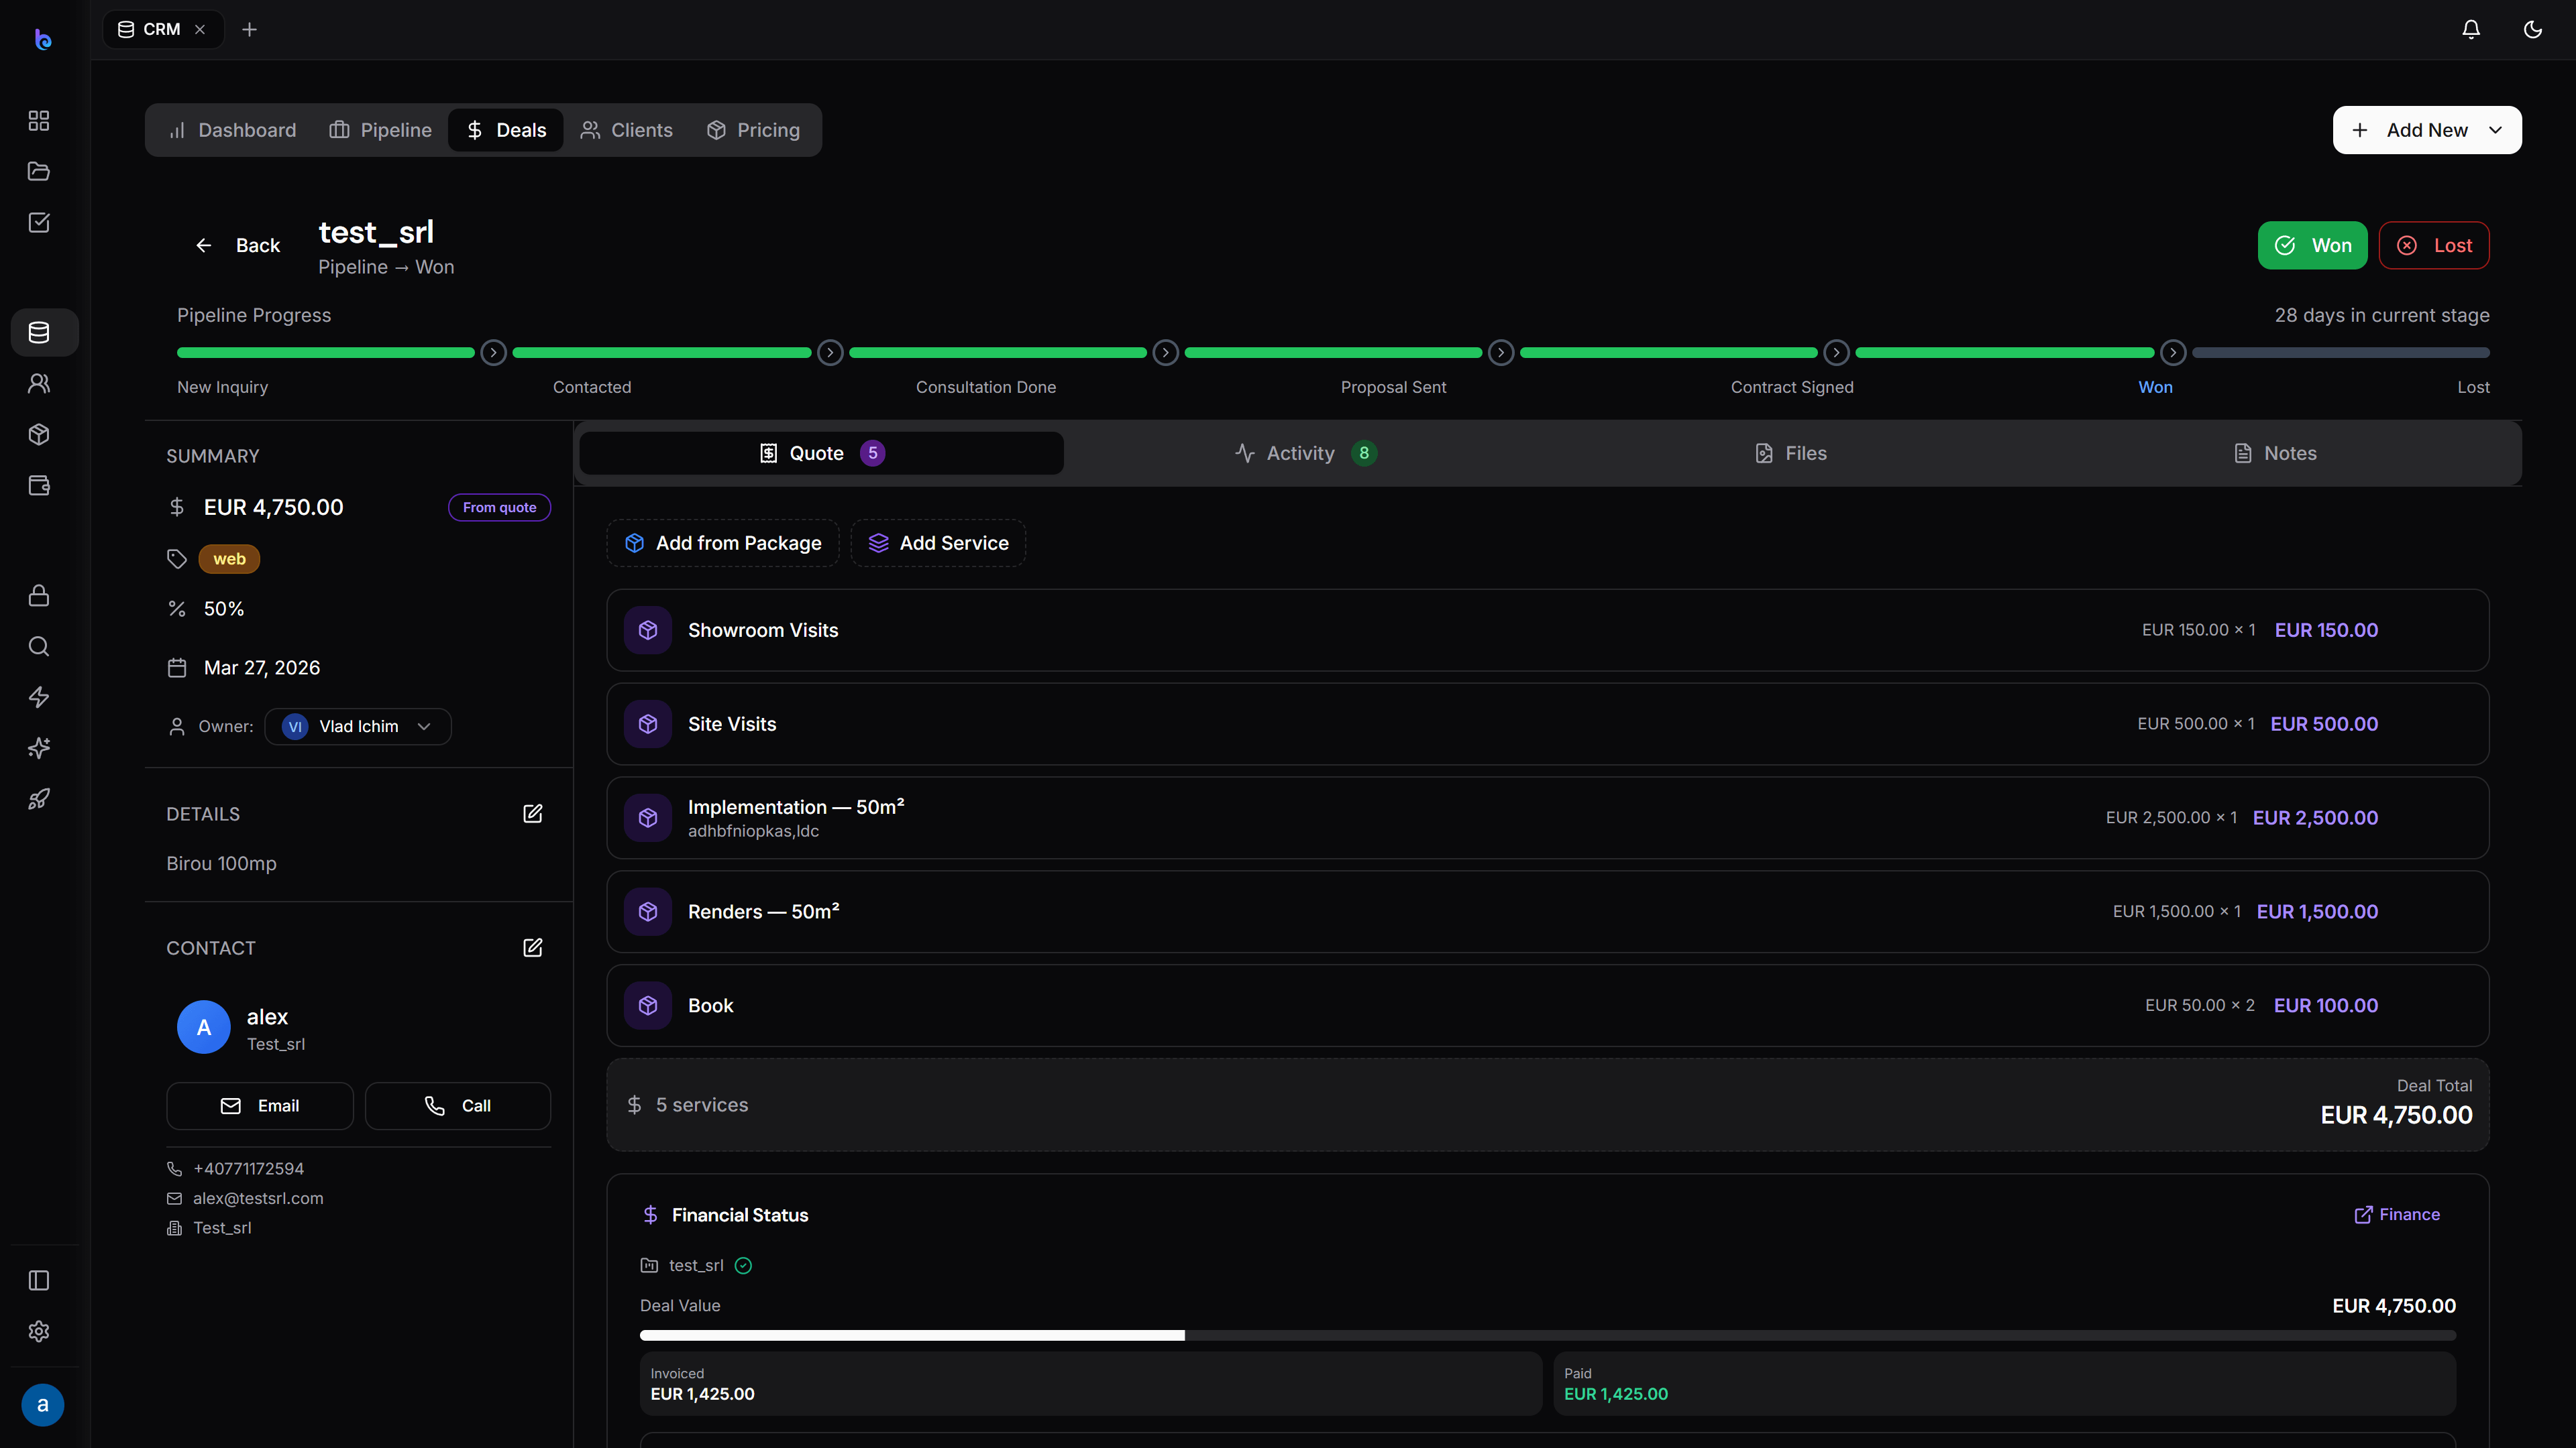Open the Site Visits service row
This screenshot has height=1448, width=2576.
click(1548, 723)
